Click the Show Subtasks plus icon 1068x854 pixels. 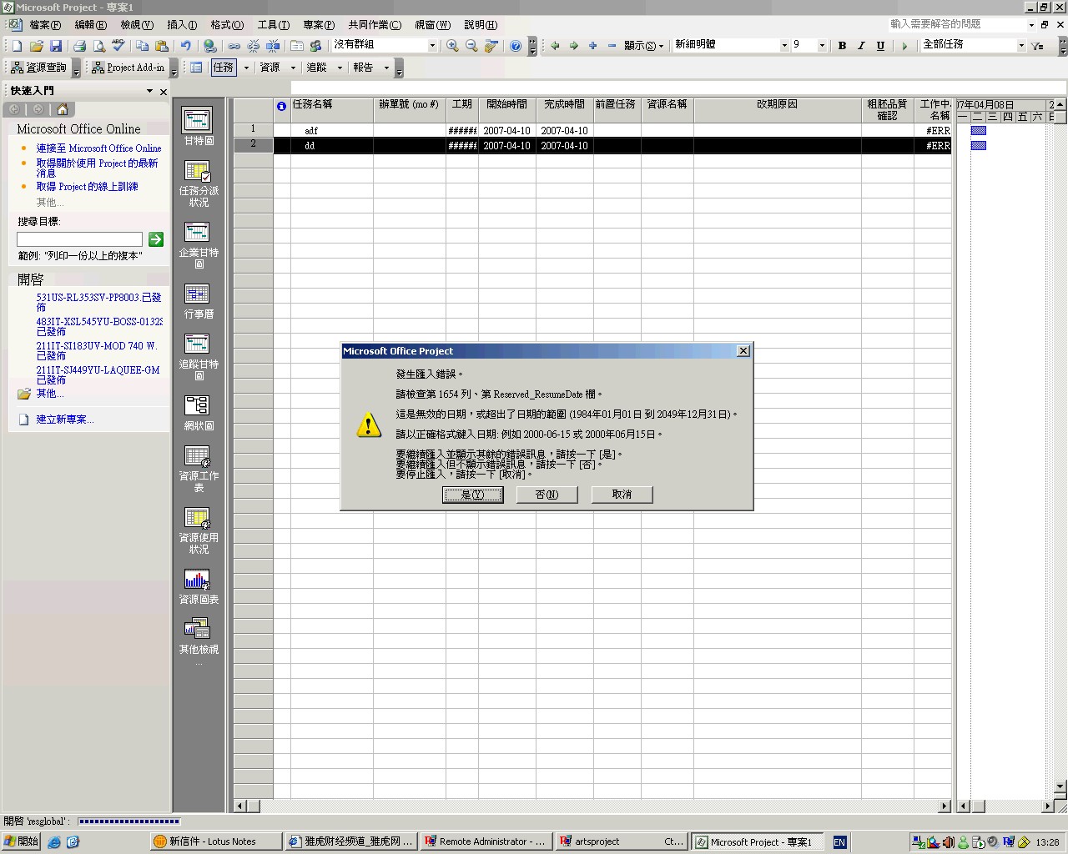pos(593,46)
